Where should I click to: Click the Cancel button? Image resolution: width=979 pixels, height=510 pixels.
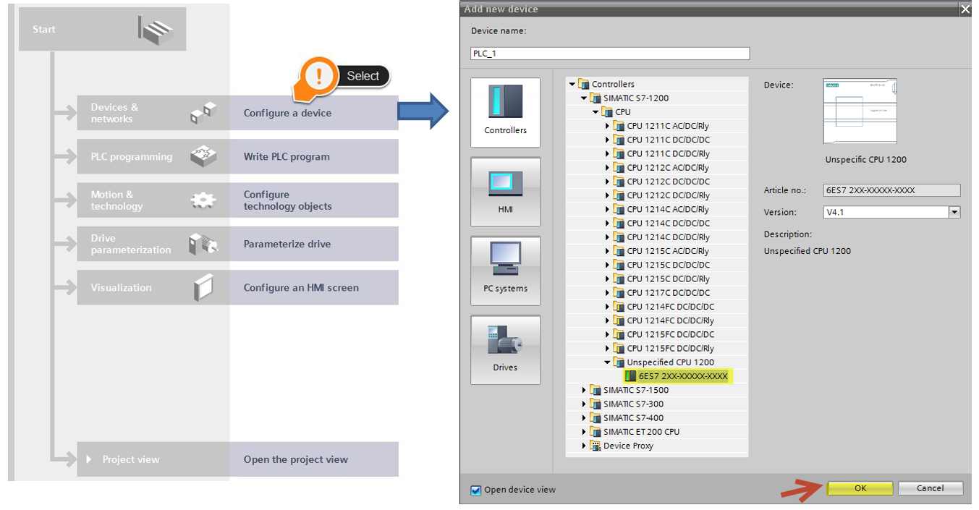coord(931,488)
